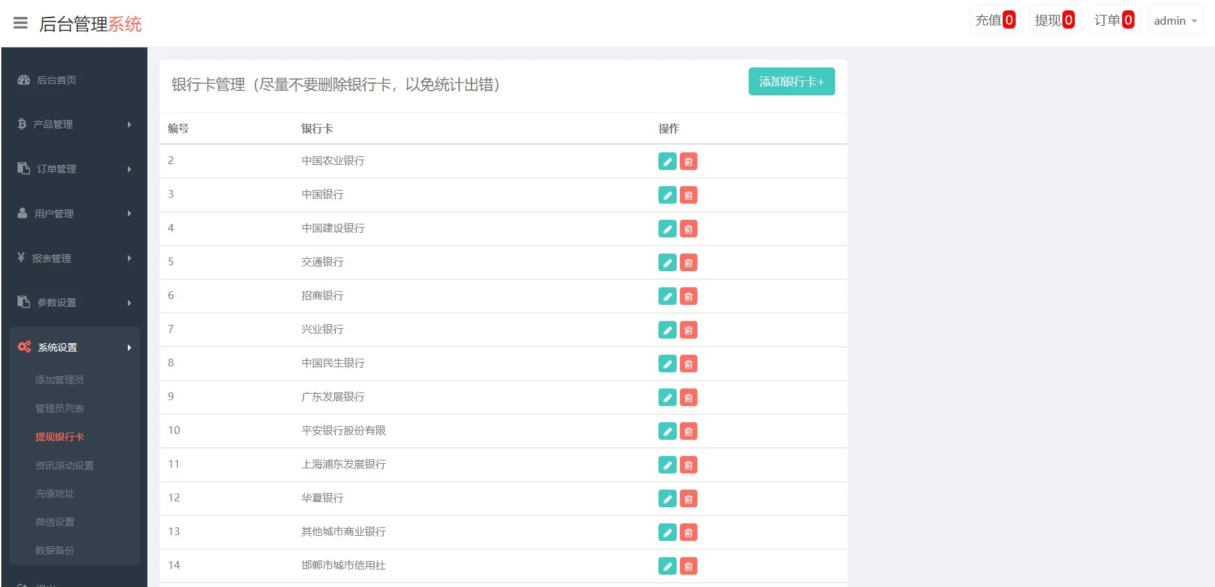
Task: Click the delete icon for 中国银行
Action: (688, 195)
